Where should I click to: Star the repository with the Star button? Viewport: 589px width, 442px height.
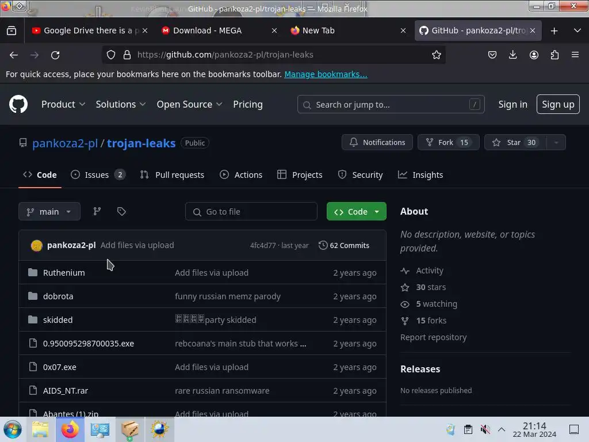pyautogui.click(x=515, y=143)
